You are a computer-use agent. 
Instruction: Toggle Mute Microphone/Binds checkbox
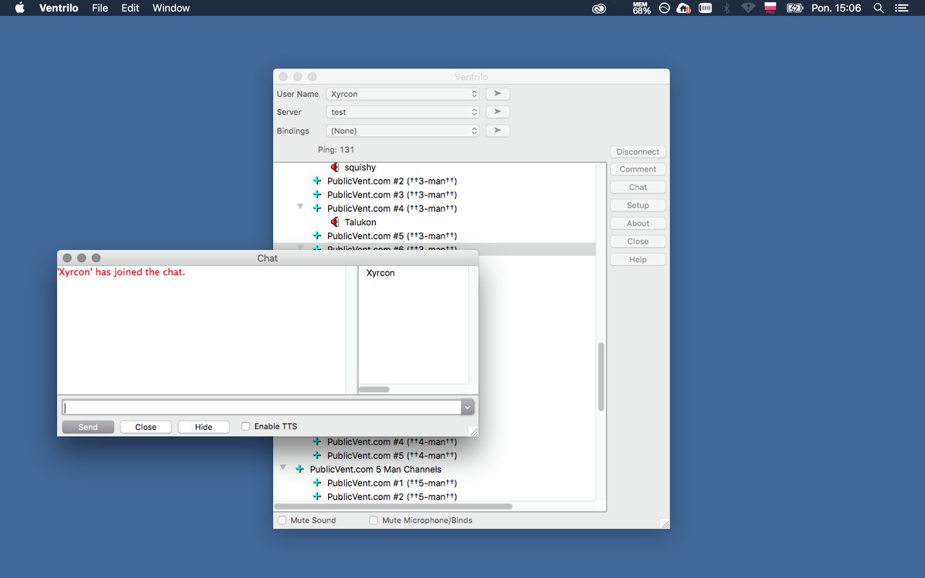[x=374, y=520]
